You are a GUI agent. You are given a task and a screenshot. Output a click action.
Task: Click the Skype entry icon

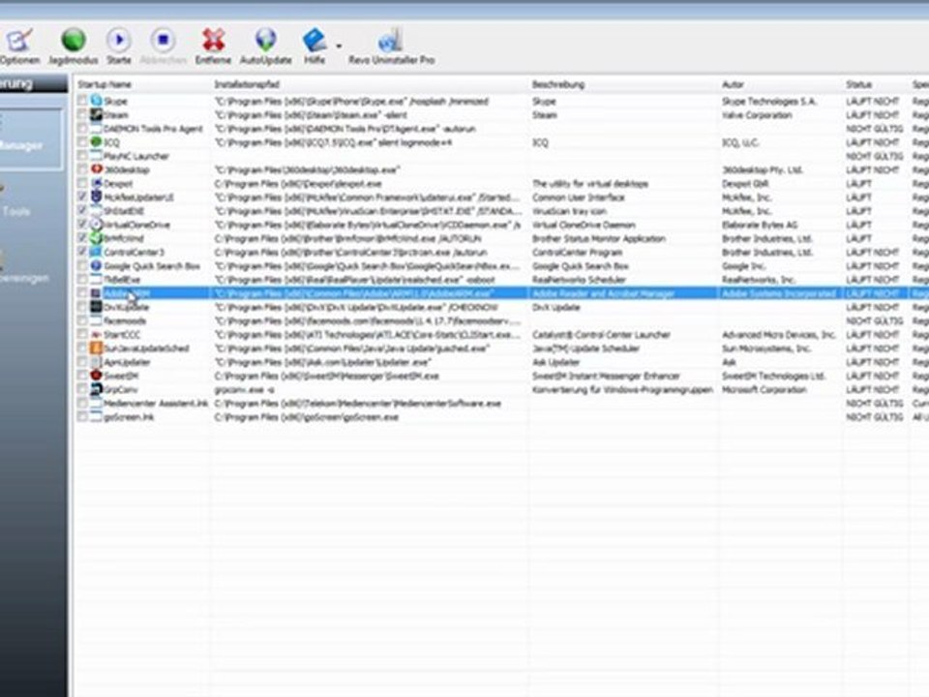click(96, 101)
